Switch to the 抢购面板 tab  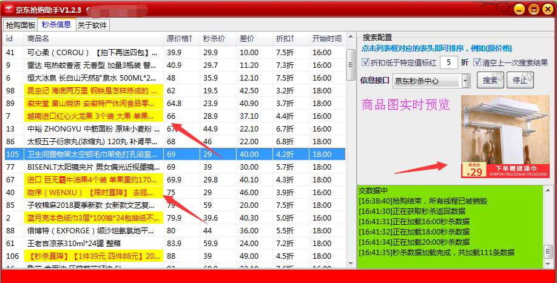[20, 25]
